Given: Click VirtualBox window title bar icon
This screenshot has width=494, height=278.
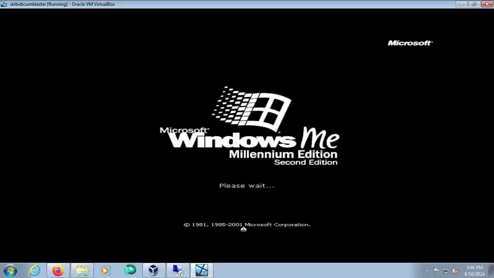Looking at the screenshot, I should 4,4.
